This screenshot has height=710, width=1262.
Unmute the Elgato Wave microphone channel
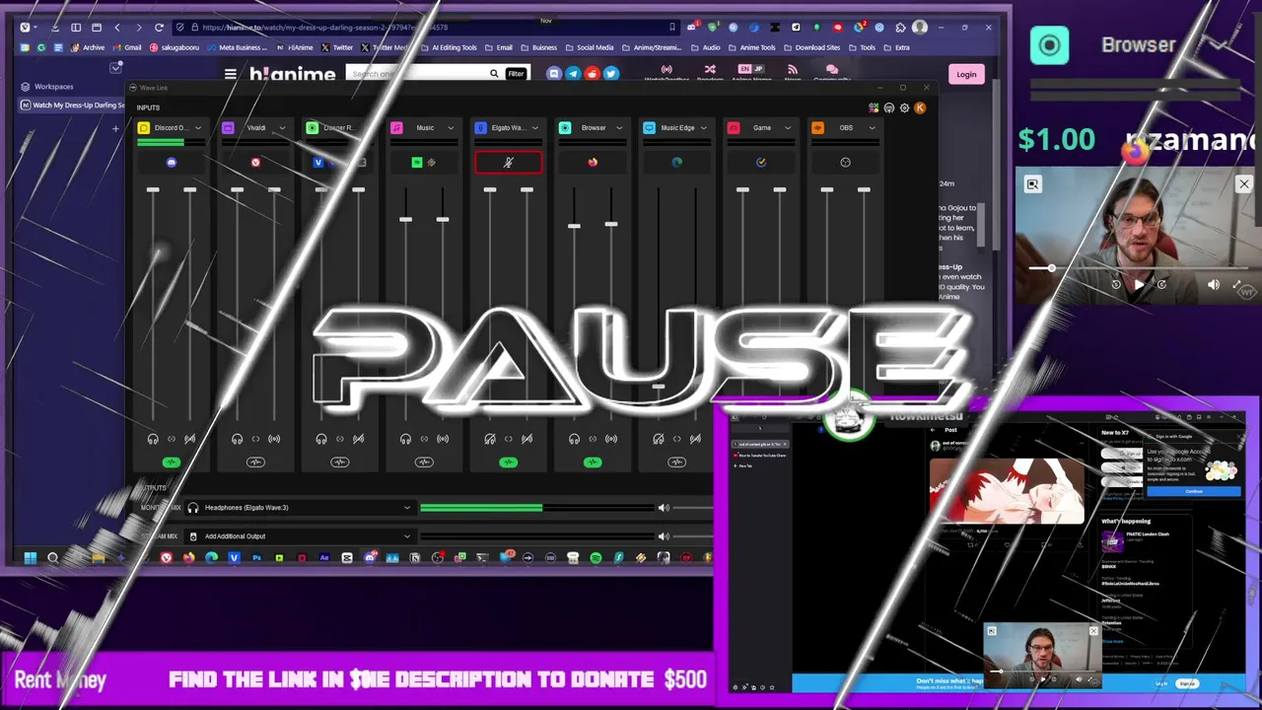pos(508,162)
